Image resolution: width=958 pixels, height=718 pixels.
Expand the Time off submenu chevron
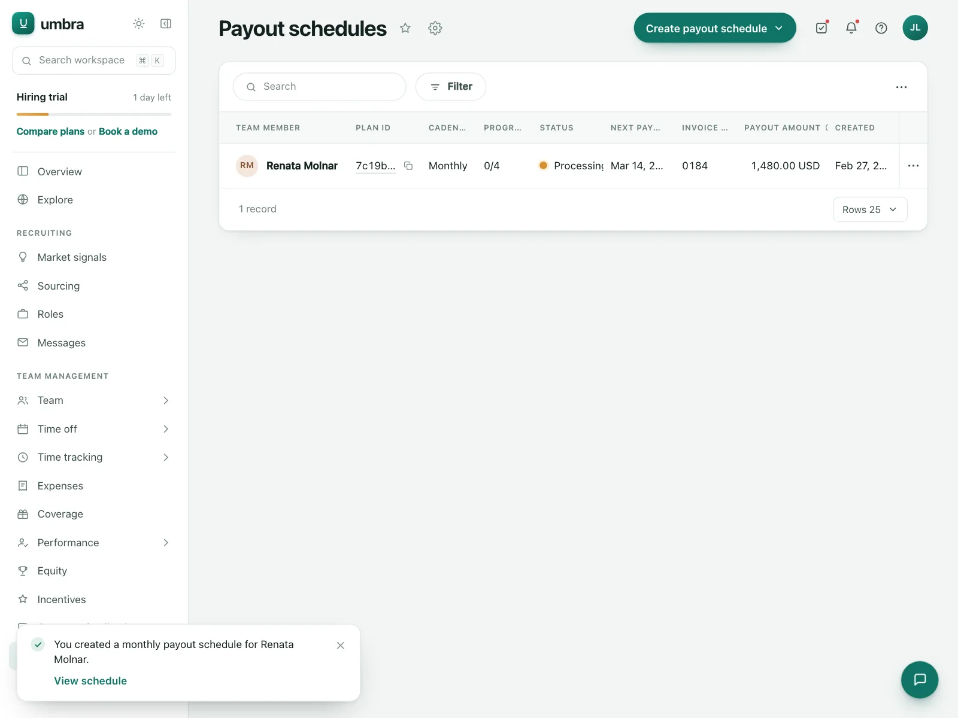click(166, 429)
